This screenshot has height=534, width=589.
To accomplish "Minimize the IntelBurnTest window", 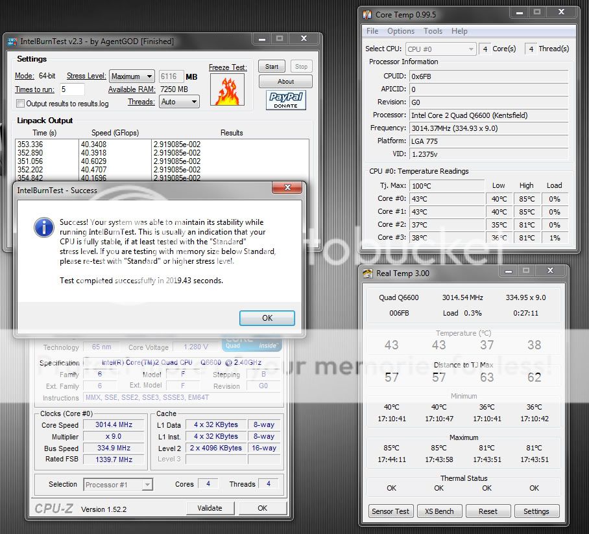I will tap(262, 39).
